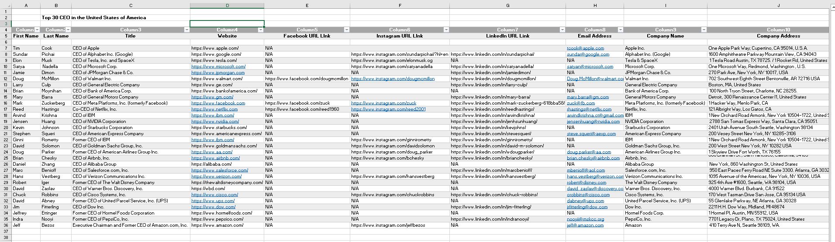Viewport: 835px width, 242px height.
Task: Open the instagram.com/zuck hyperlink
Action: click(383, 103)
